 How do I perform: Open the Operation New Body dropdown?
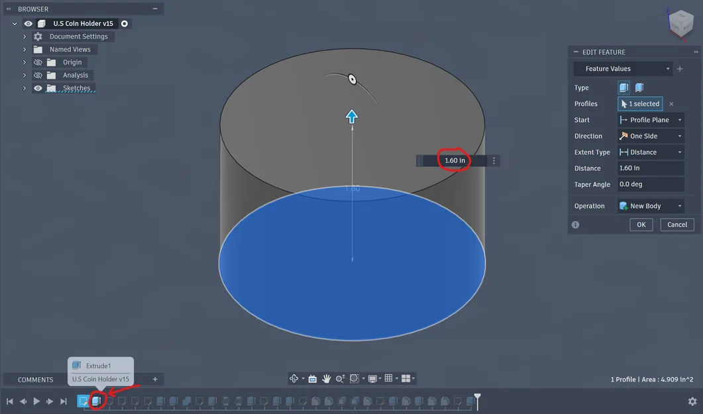coord(651,205)
